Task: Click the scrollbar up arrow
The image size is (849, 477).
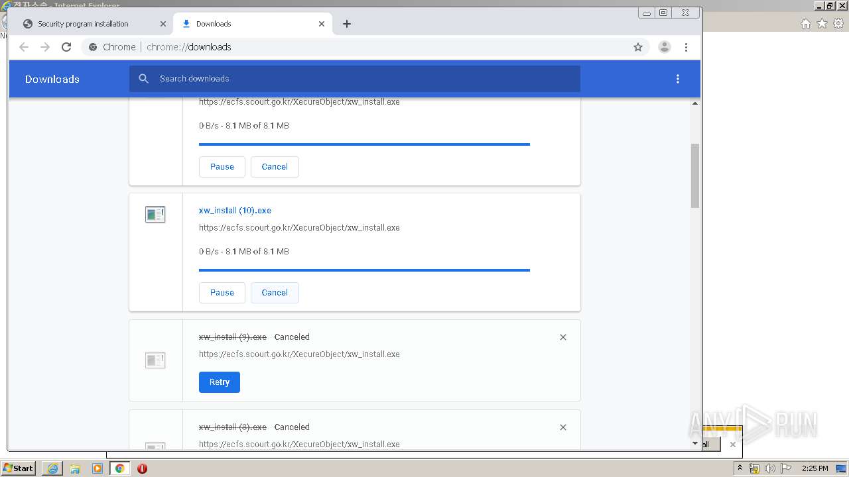Action: pyautogui.click(x=695, y=103)
